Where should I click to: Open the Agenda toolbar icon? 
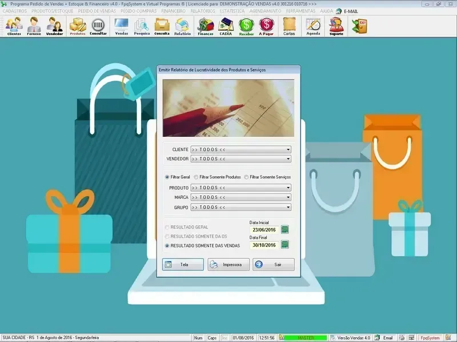[313, 26]
